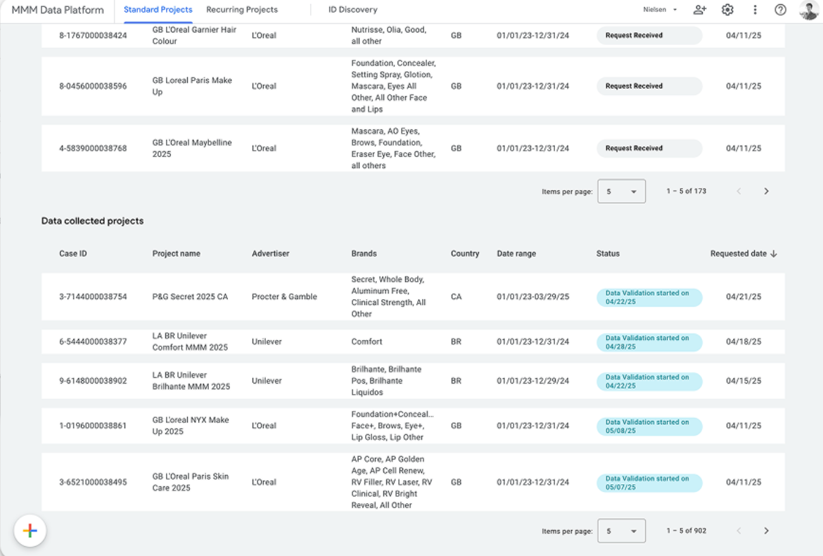Open items per page dropdown for upper table

621,191
